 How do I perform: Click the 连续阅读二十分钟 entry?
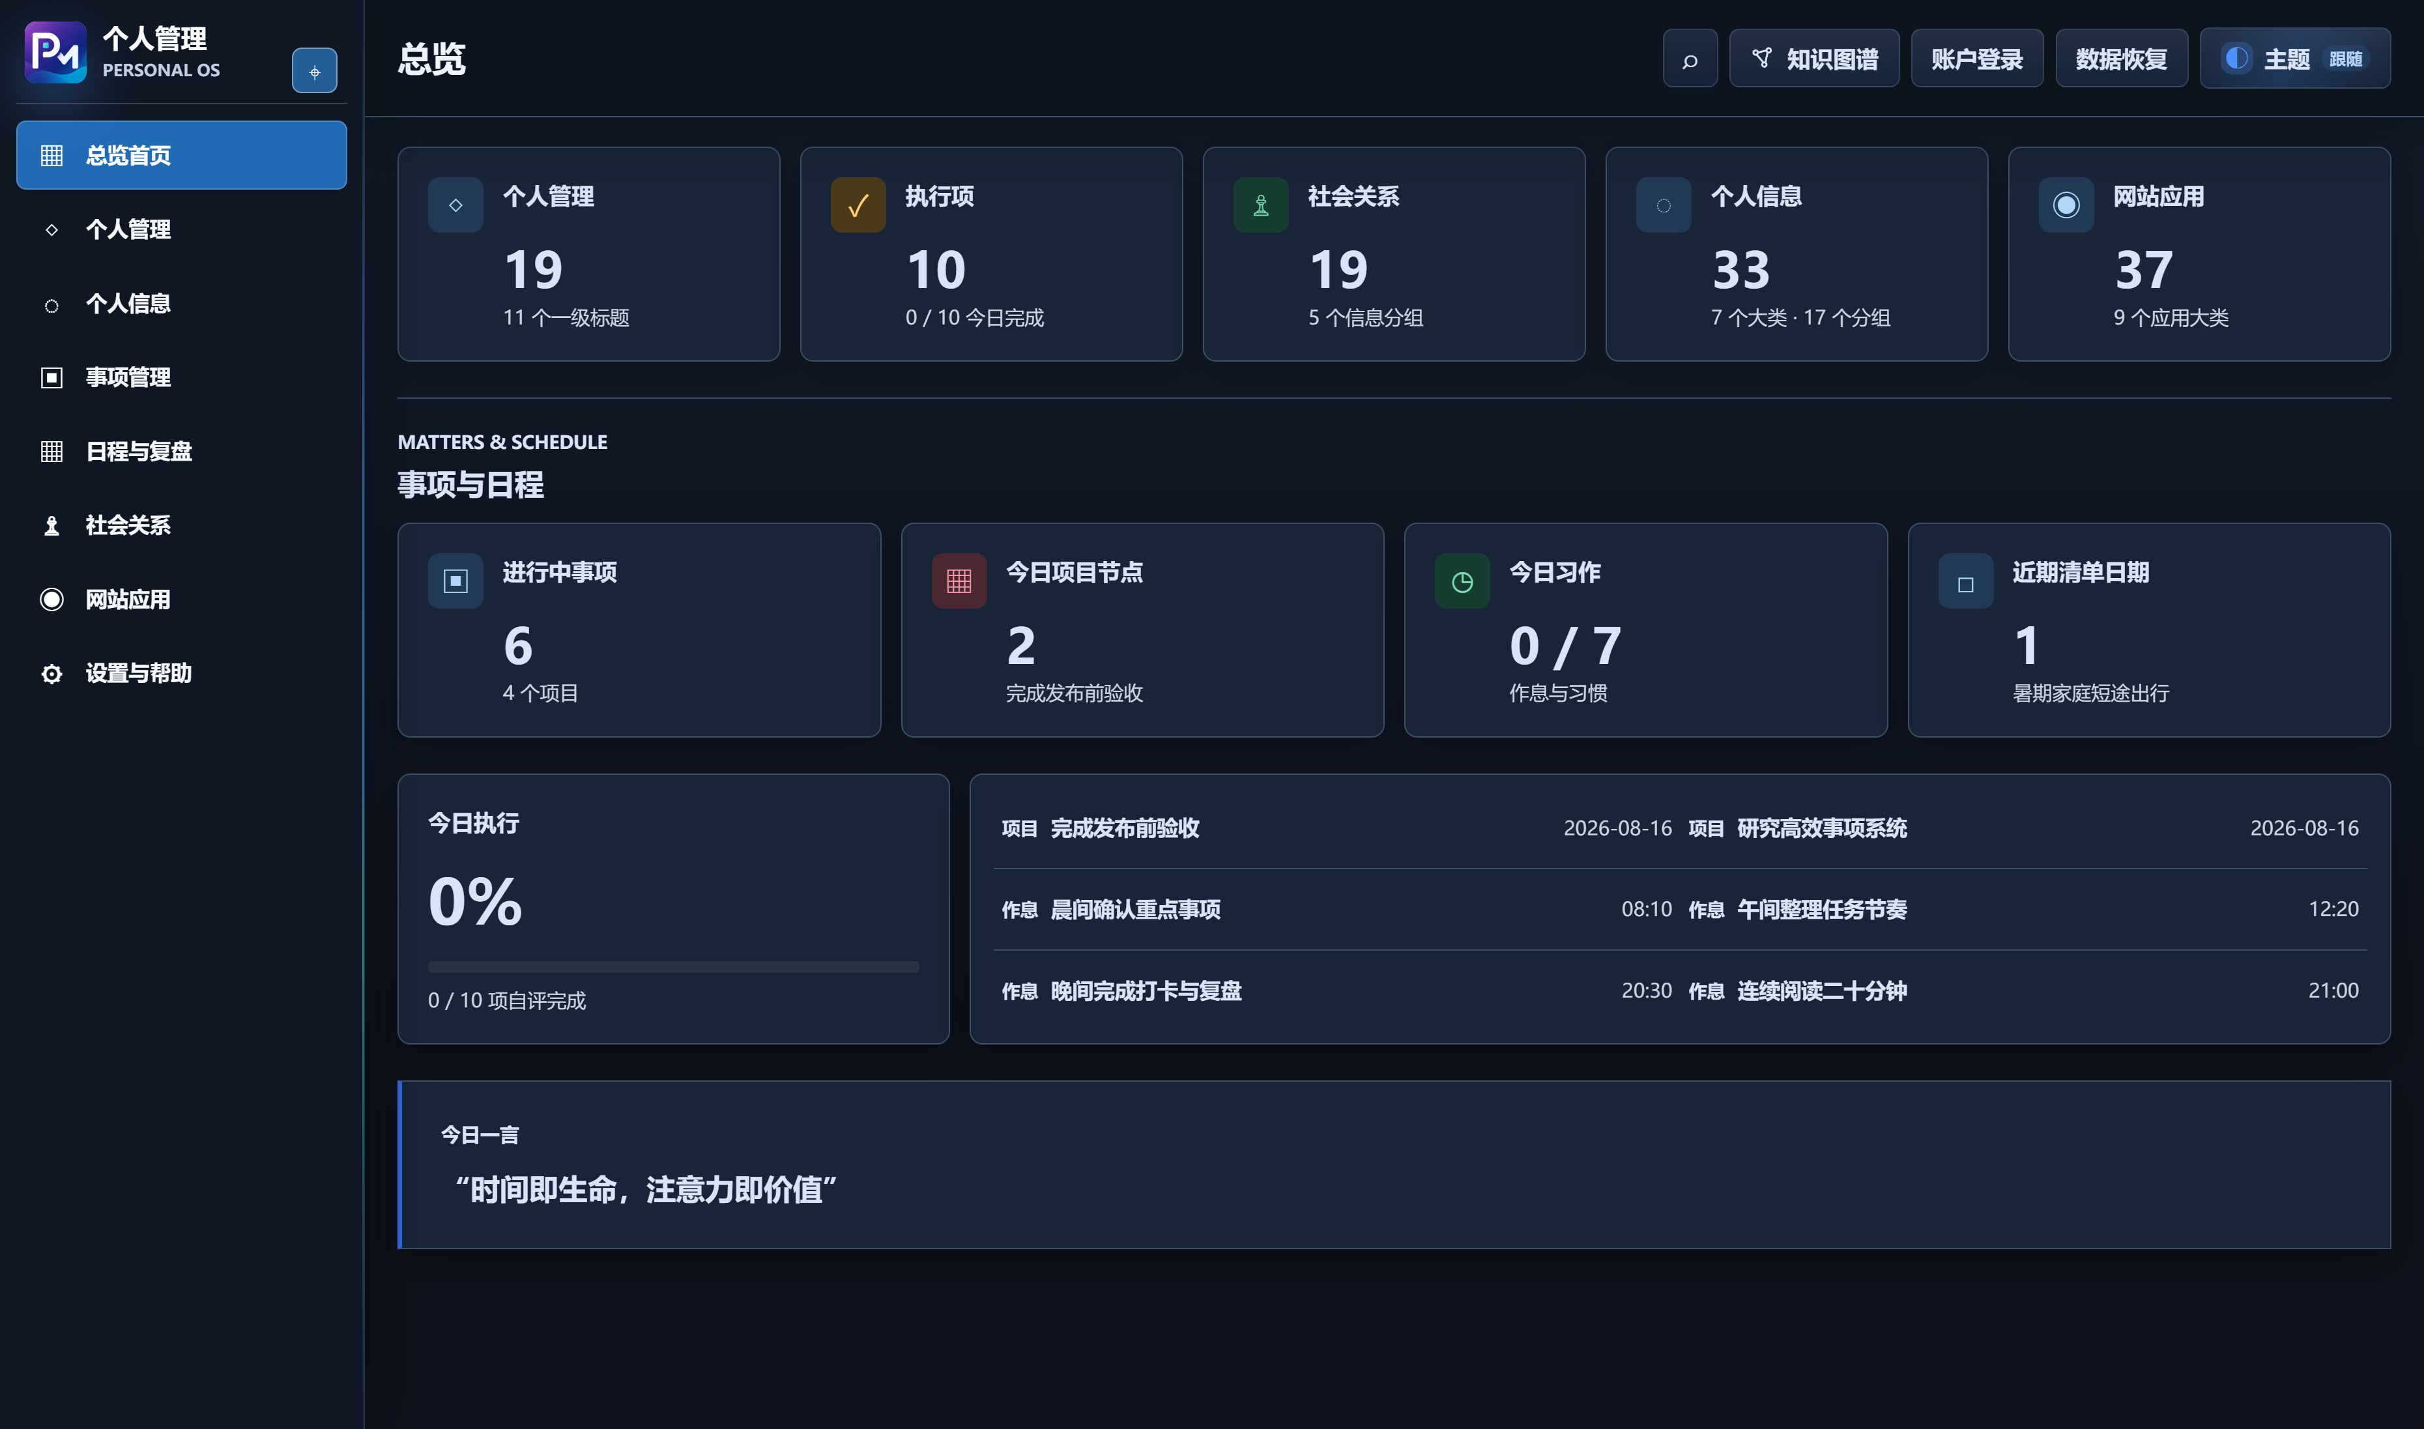(2023, 991)
